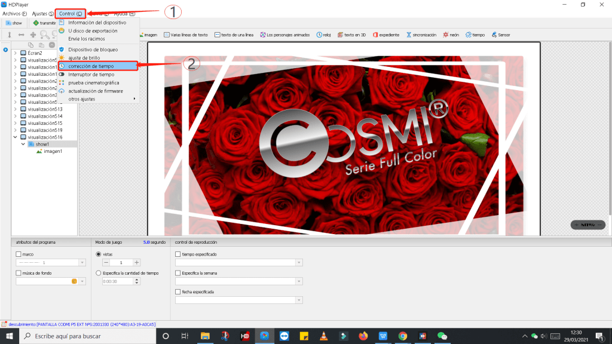Check tiempo especificado option
The image size is (612, 344).
[178, 254]
